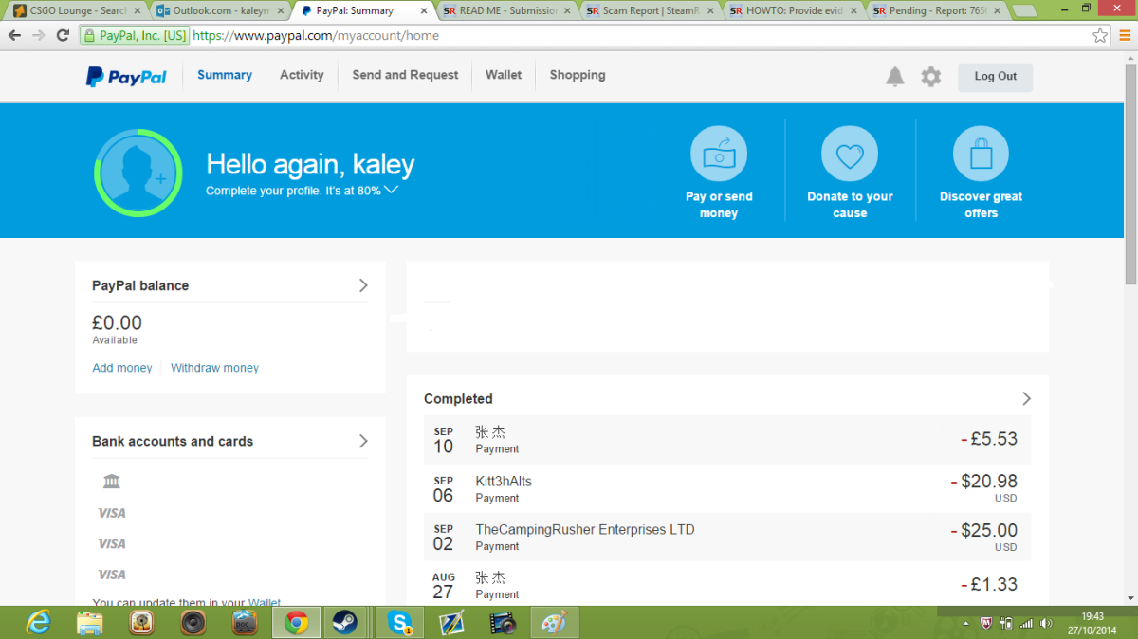Click the £0.00 available balance

(x=117, y=323)
